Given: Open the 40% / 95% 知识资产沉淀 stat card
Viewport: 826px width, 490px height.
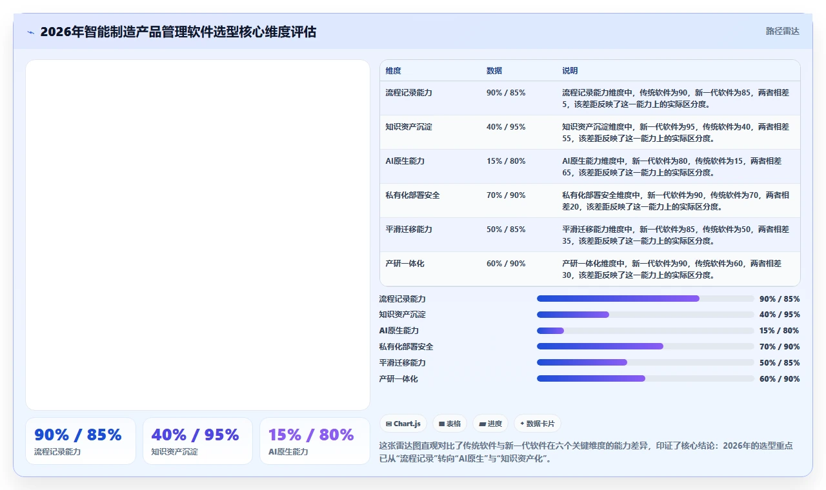Looking at the screenshot, I should click(x=197, y=441).
